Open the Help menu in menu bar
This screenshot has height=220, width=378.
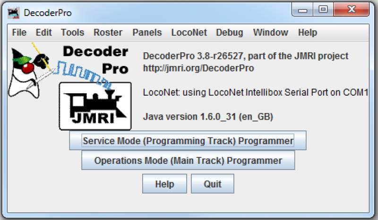[308, 33]
